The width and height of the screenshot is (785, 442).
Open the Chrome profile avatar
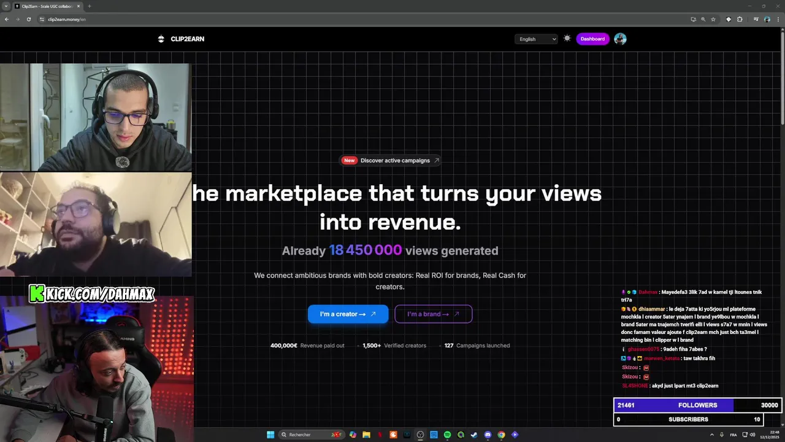(767, 19)
